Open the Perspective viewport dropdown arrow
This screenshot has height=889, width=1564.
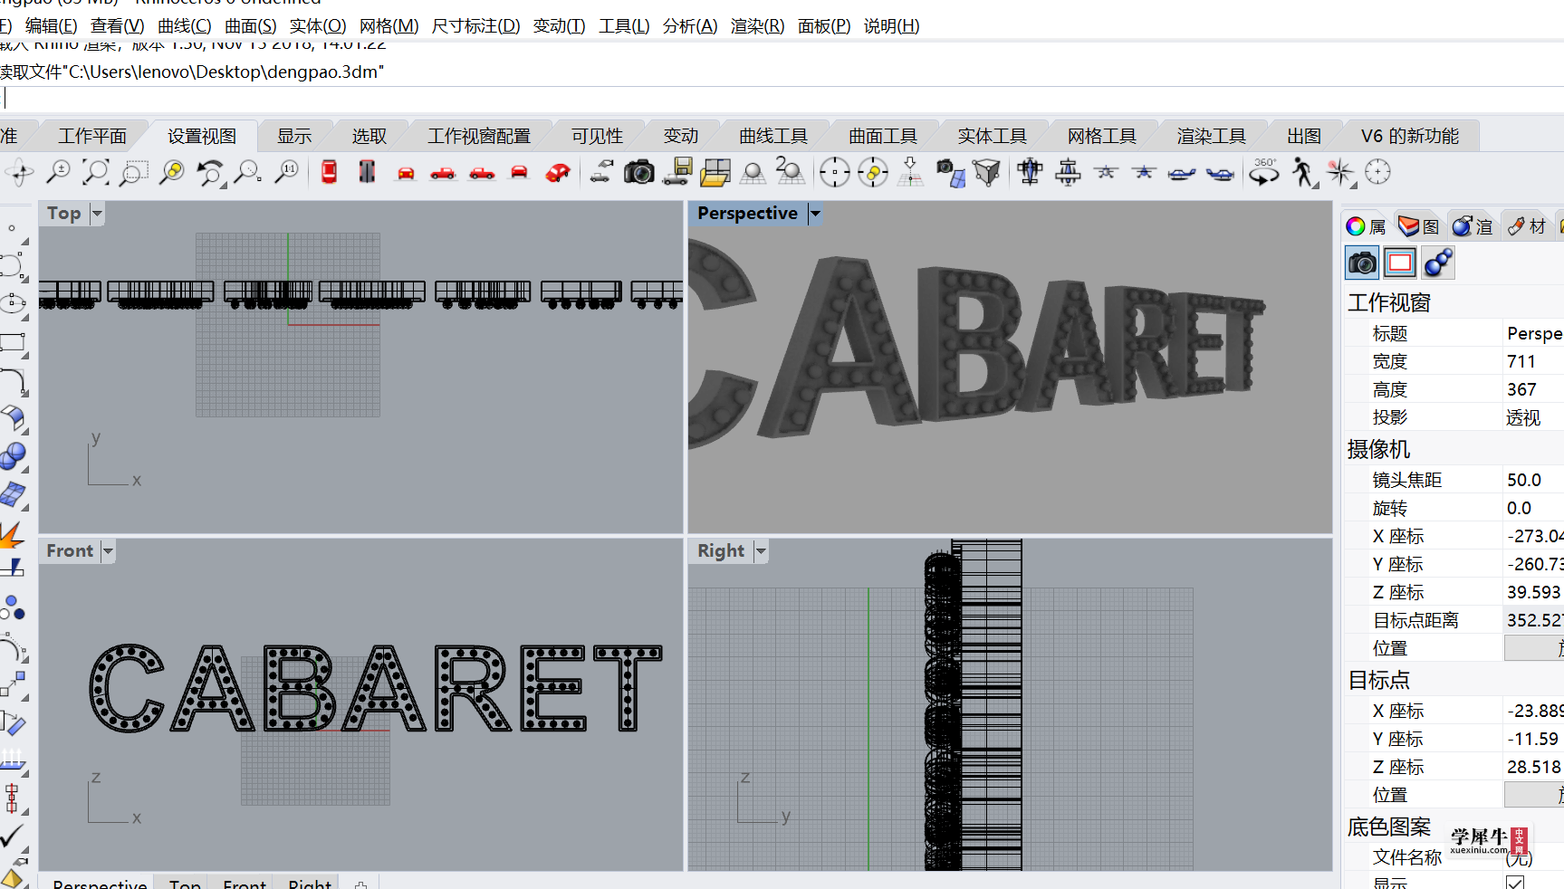point(815,214)
